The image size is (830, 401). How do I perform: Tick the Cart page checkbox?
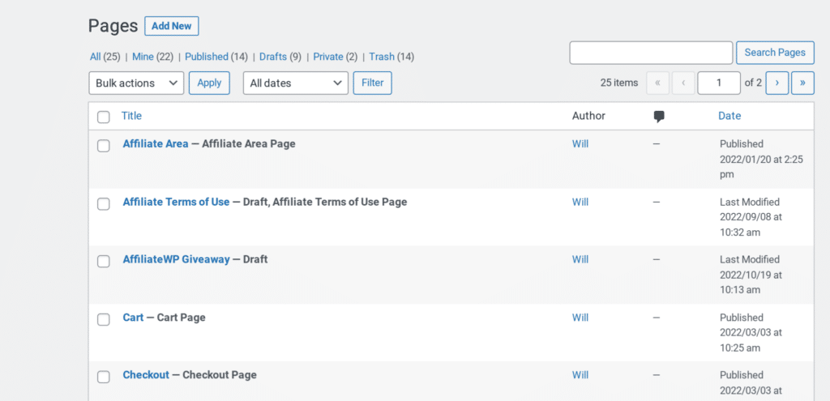[x=104, y=319]
